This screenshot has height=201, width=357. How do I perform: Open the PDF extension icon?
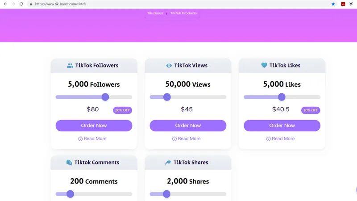point(343,4)
